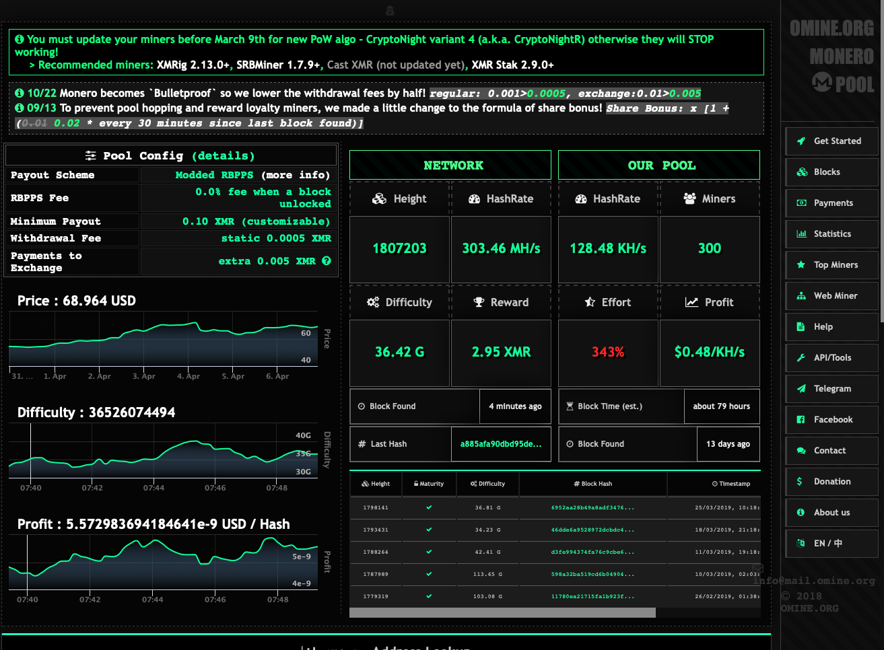Open Get Started in sidebar

pyautogui.click(x=831, y=141)
